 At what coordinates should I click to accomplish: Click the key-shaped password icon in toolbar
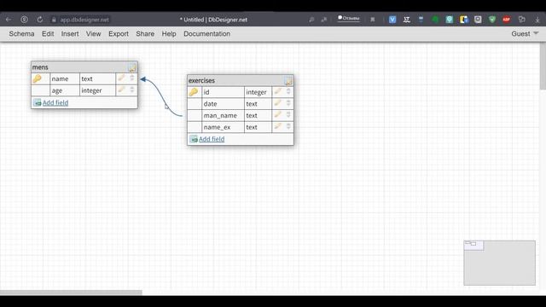(311, 20)
